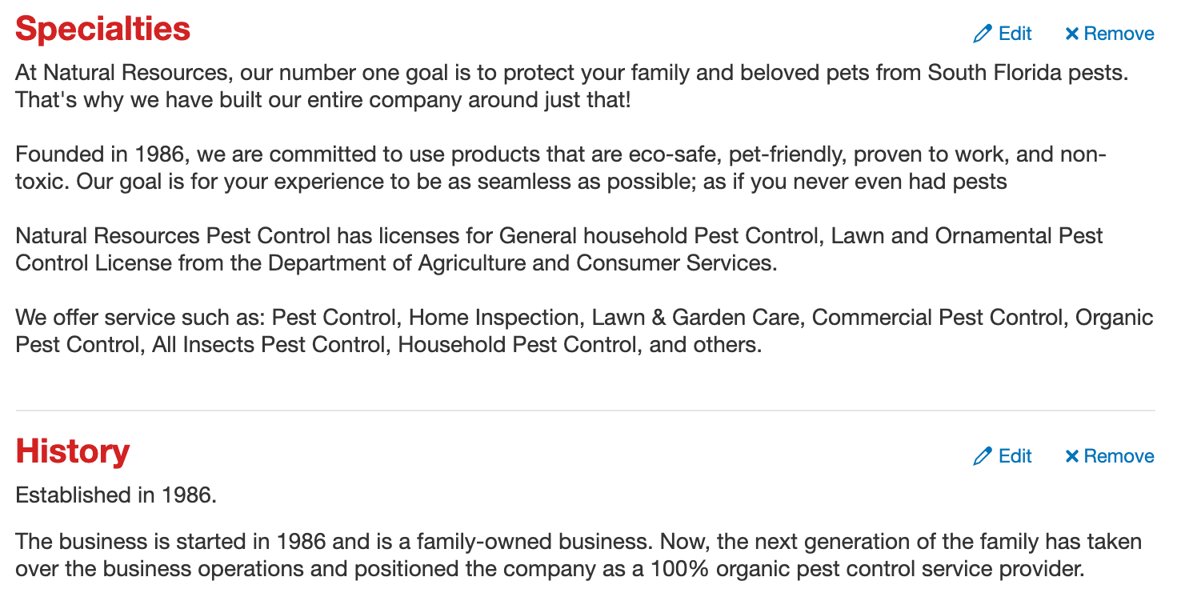
Task: Click the X icon beside Specialties Remove
Action: pos(1072,34)
